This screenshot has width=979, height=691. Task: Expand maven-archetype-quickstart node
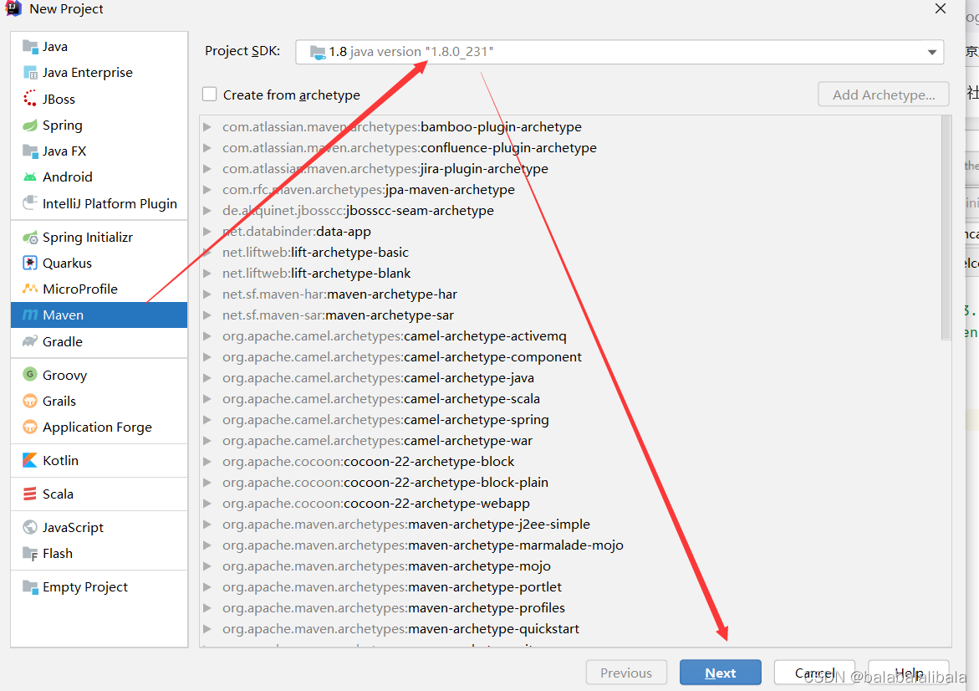(x=207, y=629)
